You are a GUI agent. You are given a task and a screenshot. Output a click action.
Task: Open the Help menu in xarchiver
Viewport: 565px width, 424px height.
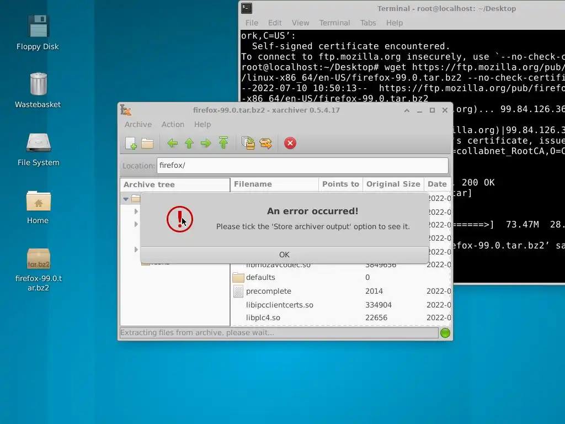pyautogui.click(x=202, y=124)
